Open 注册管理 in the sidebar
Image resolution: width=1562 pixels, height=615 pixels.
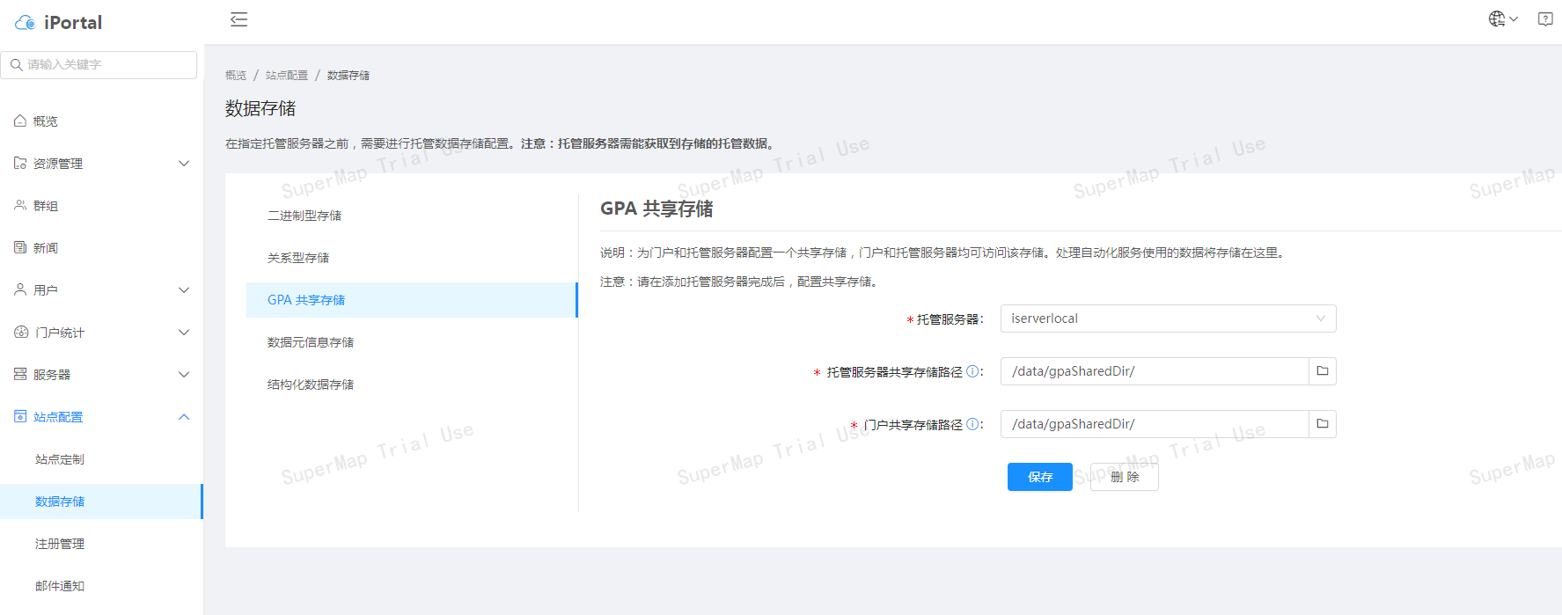click(60, 544)
